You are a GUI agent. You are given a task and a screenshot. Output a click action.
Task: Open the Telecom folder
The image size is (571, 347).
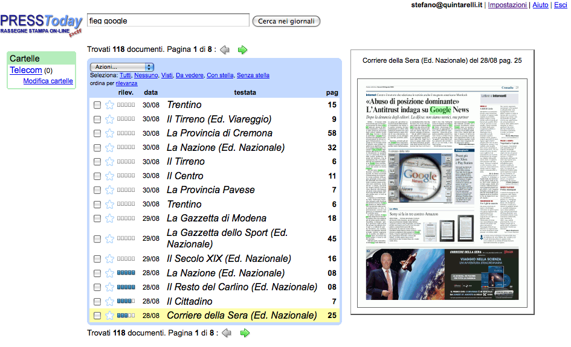click(x=26, y=71)
